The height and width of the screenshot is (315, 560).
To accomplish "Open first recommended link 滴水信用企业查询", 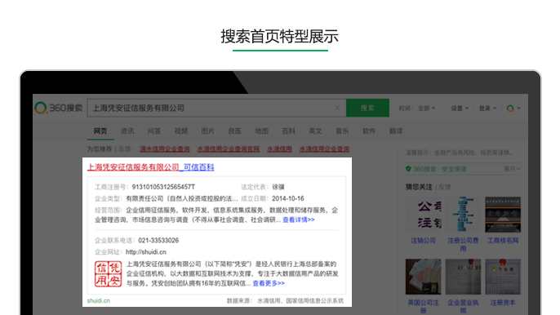I will click(165, 149).
